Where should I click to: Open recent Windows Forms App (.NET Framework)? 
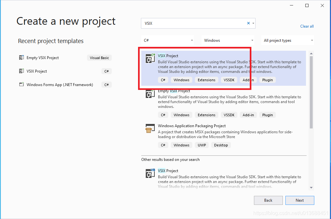click(x=65, y=85)
